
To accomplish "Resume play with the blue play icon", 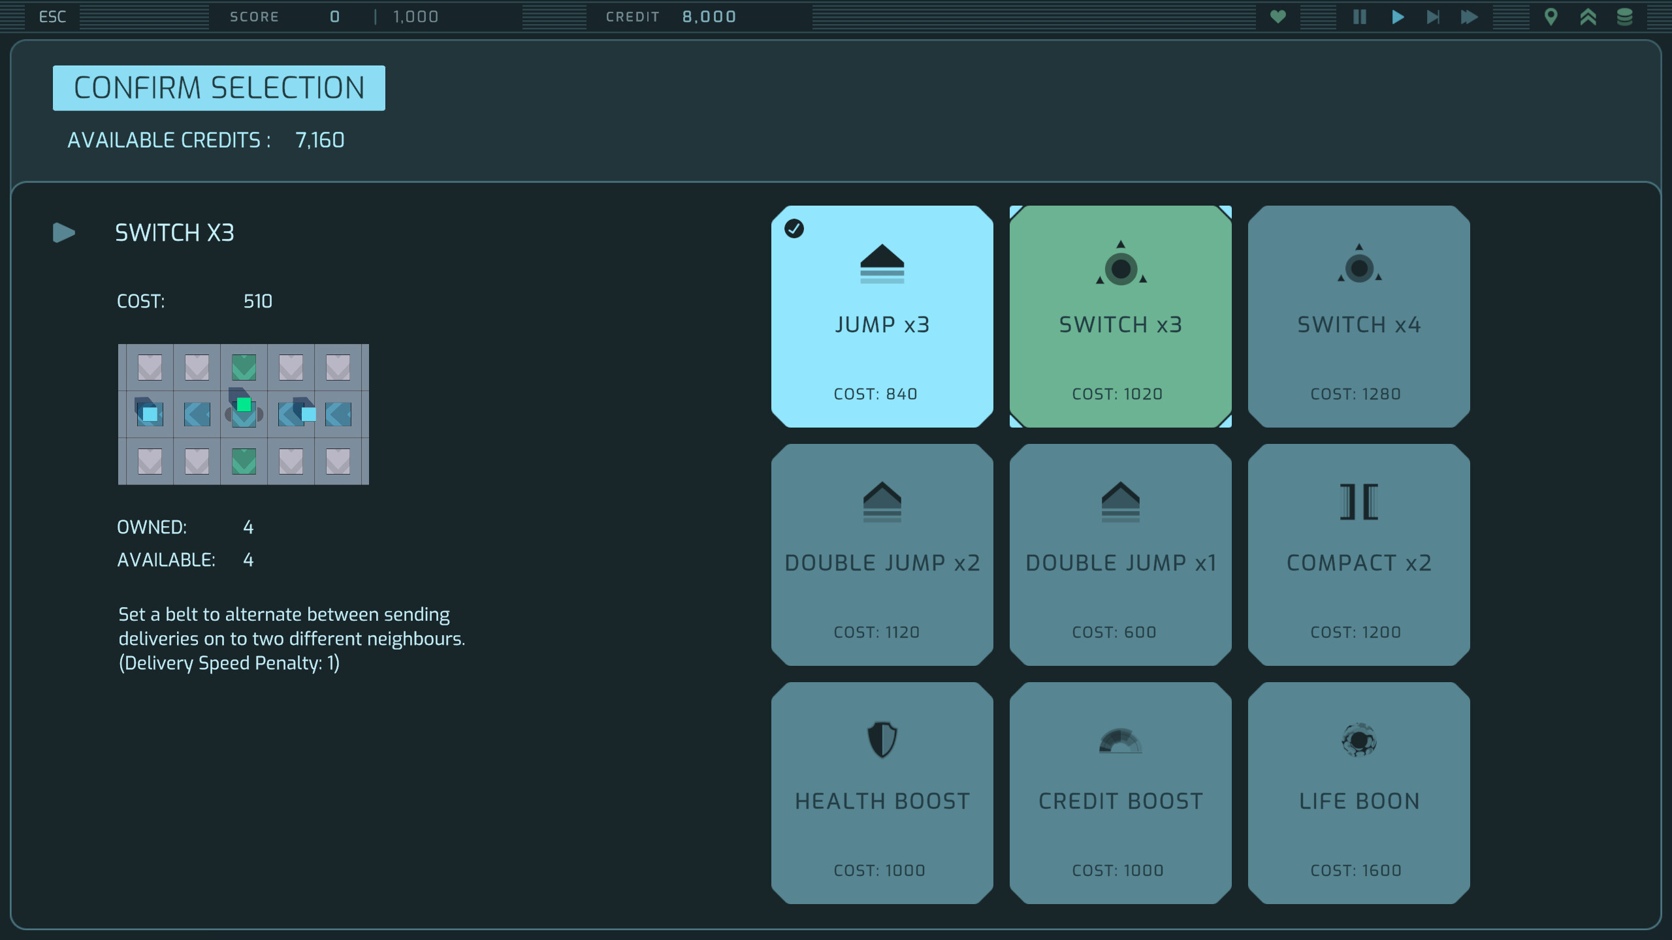I will pos(1396,17).
